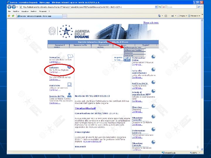This screenshot has width=211, height=158.
Task: Click the pie icon beside Elearning
Action: tap(153, 106)
